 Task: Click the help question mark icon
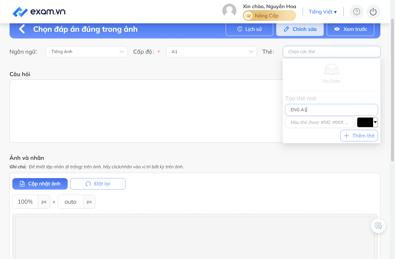(357, 12)
